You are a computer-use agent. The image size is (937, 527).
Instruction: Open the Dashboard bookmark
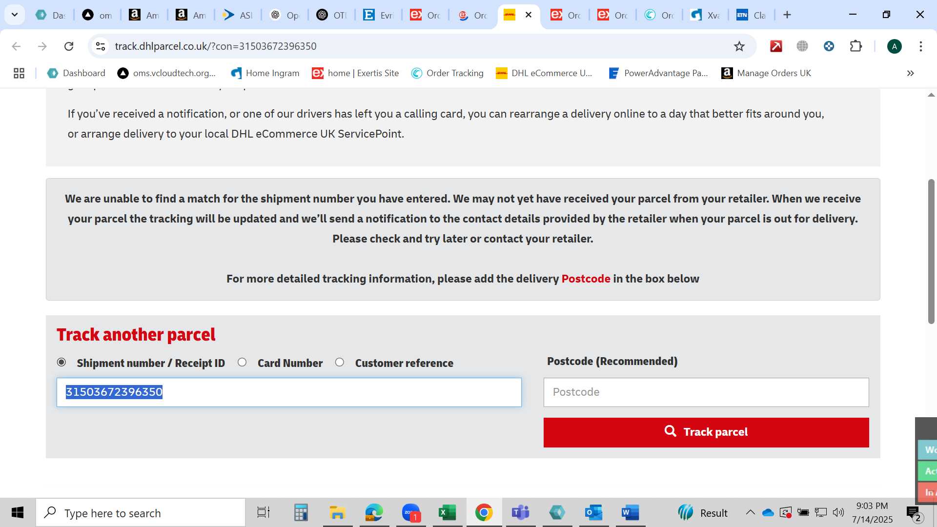[76, 73]
